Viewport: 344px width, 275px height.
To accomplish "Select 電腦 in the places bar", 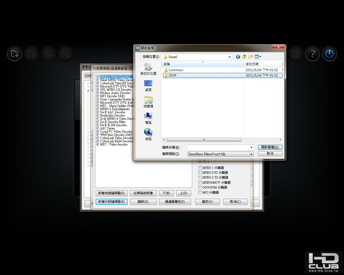I will pyautogui.click(x=148, y=118).
